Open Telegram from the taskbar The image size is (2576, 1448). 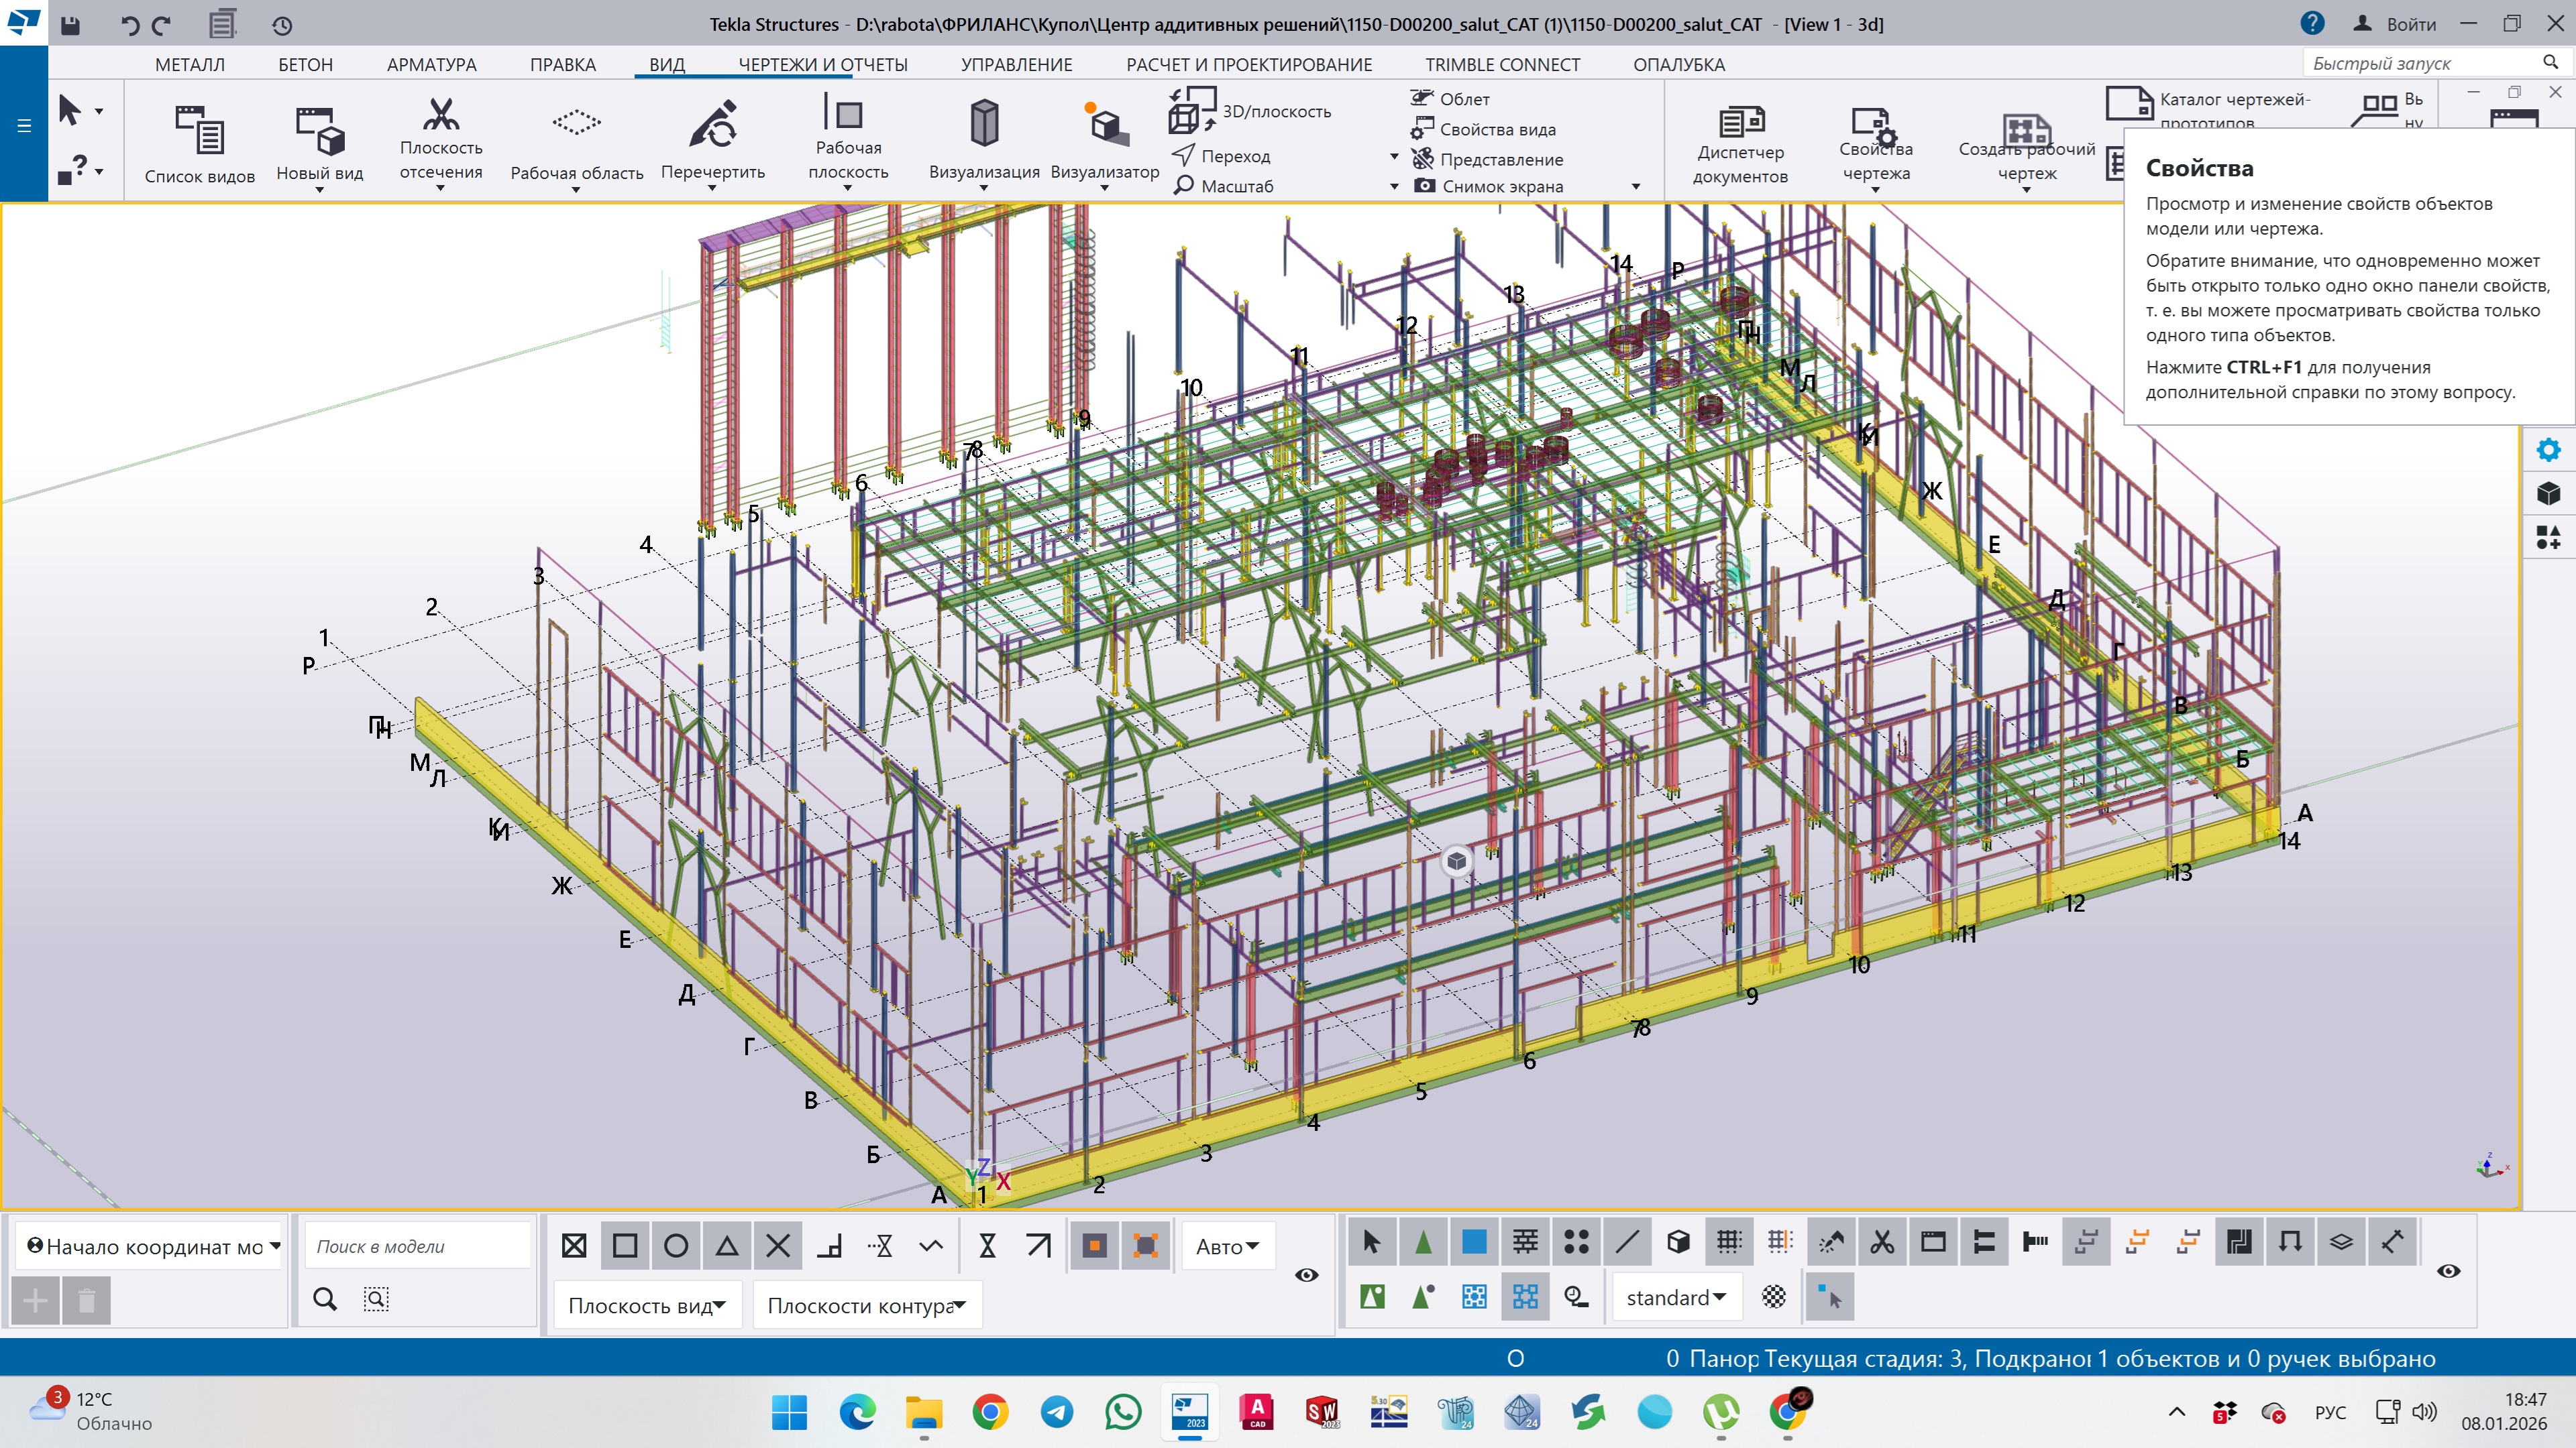pyautogui.click(x=1057, y=1412)
